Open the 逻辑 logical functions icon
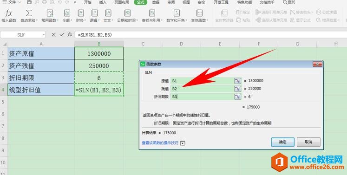Screen dimensions: 347x175 click(94, 13)
